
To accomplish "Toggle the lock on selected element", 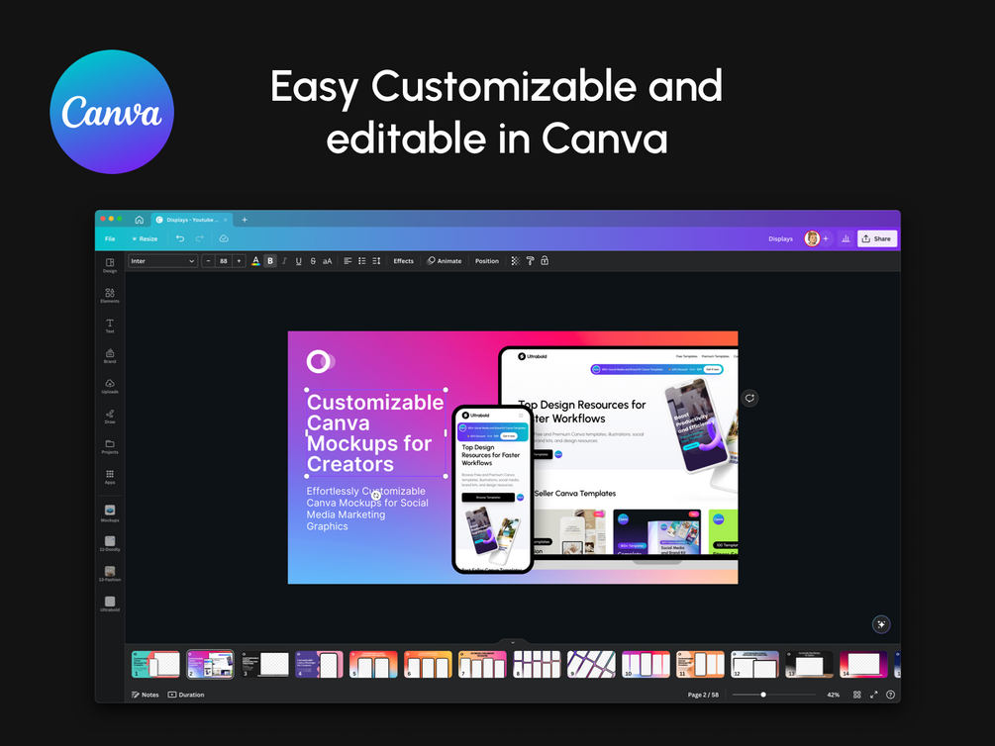I will pos(545,261).
